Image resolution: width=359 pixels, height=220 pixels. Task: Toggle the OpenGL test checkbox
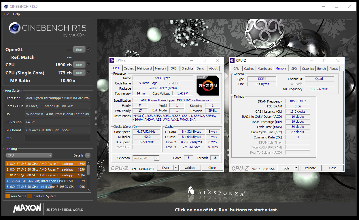(89, 49)
